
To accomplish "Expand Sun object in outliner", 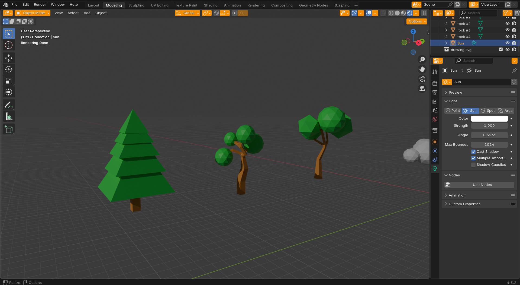I will [x=446, y=43].
